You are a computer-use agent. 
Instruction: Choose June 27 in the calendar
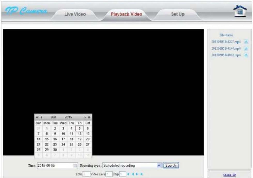click(x=88, y=144)
